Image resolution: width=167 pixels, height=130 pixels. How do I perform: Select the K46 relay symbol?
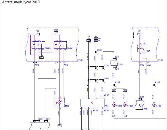coord(142,48)
